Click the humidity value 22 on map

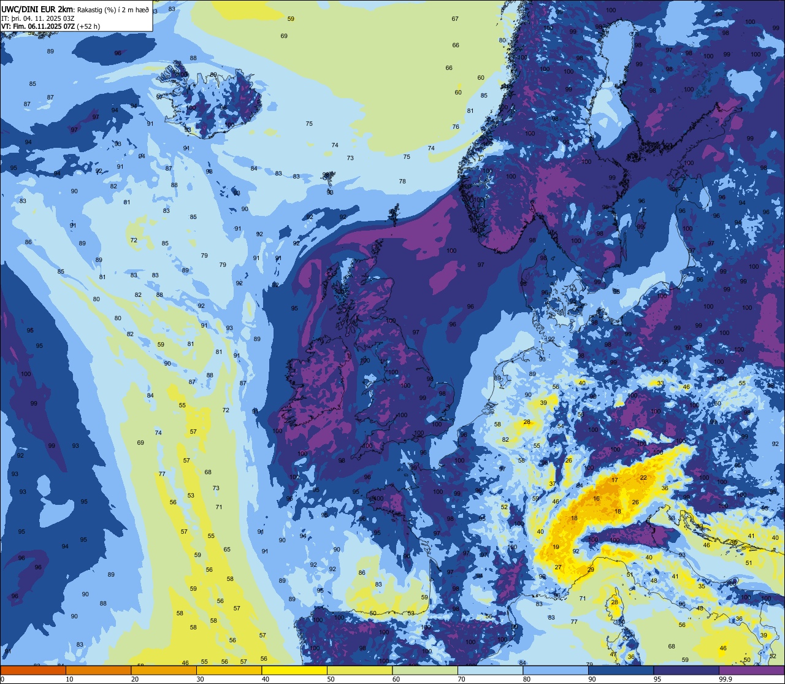(643, 477)
